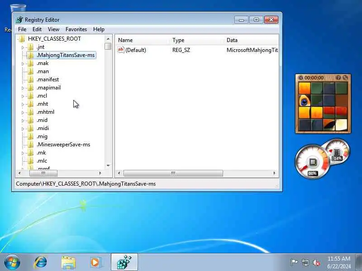This screenshot has height=271, width=362.
Task: Select the (Default) value name
Action: tap(135, 50)
